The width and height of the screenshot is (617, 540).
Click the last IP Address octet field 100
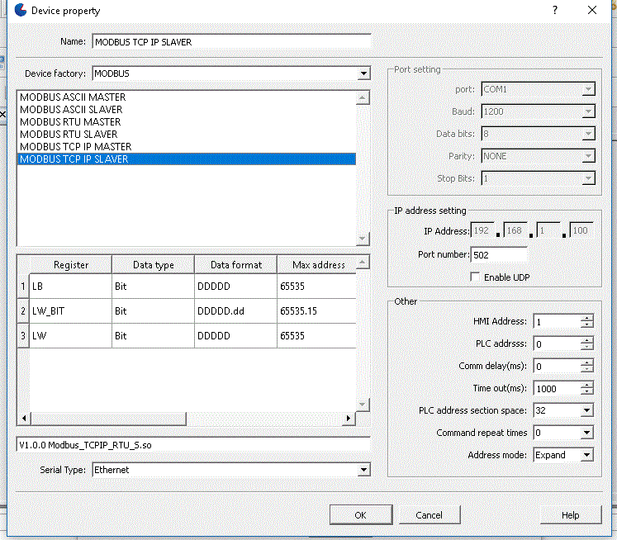581,230
